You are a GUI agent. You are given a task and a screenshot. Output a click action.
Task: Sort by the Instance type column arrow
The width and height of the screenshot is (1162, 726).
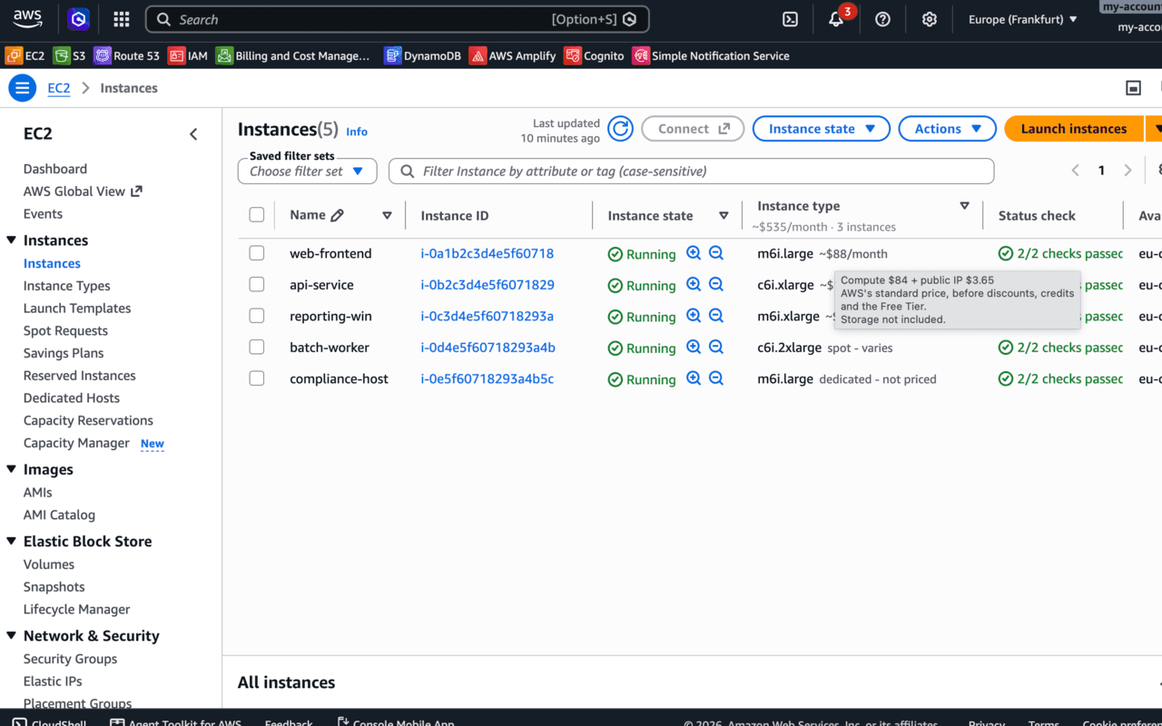(x=964, y=206)
